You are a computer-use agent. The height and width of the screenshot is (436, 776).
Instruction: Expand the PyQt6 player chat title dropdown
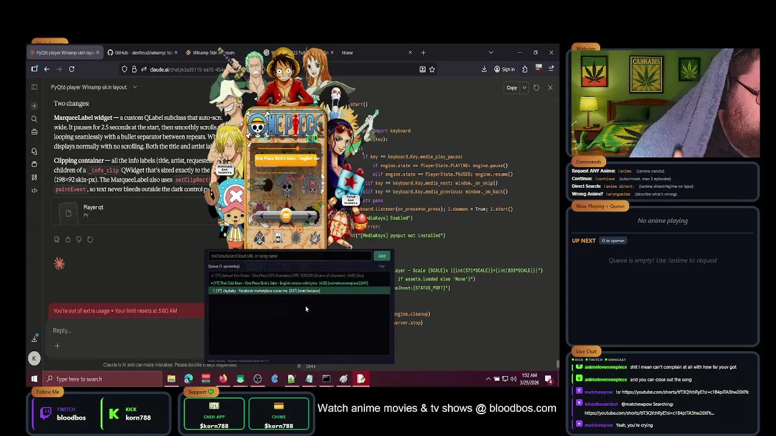tap(135, 87)
